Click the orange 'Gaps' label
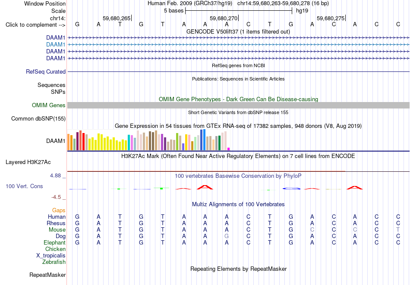The width and height of the screenshot is (410, 285). pos(59,210)
